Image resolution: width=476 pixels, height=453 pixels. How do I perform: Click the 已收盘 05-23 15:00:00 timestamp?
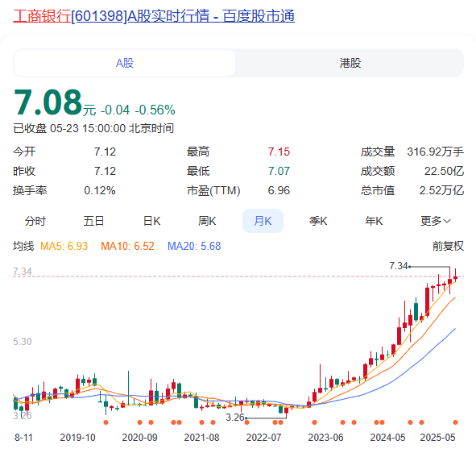pyautogui.click(x=93, y=128)
